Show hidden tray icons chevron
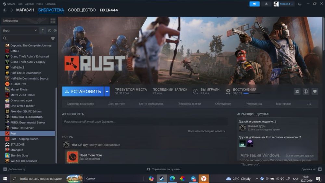 257,178
